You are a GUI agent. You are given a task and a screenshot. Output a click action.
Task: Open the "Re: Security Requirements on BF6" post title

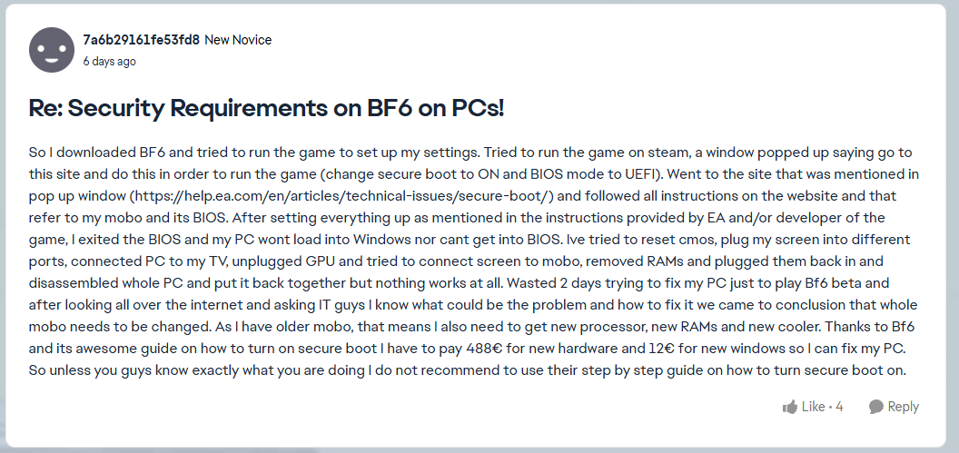[x=266, y=109]
